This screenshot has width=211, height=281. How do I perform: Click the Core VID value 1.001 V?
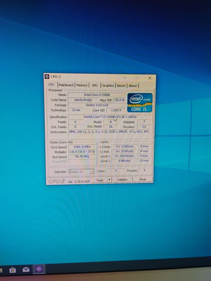click(x=116, y=110)
